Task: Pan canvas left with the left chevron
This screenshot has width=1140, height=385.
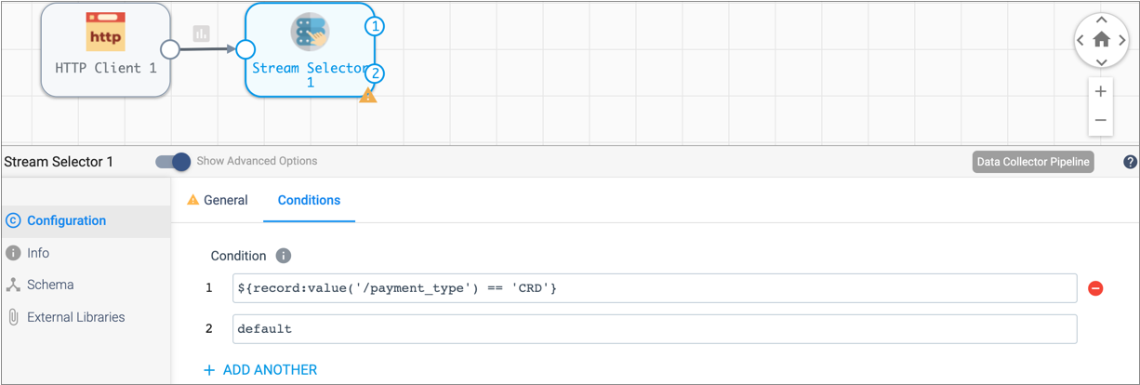Action: tap(1080, 41)
